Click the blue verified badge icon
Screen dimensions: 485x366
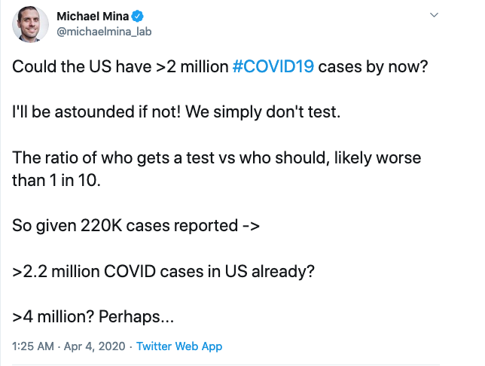click(x=137, y=16)
